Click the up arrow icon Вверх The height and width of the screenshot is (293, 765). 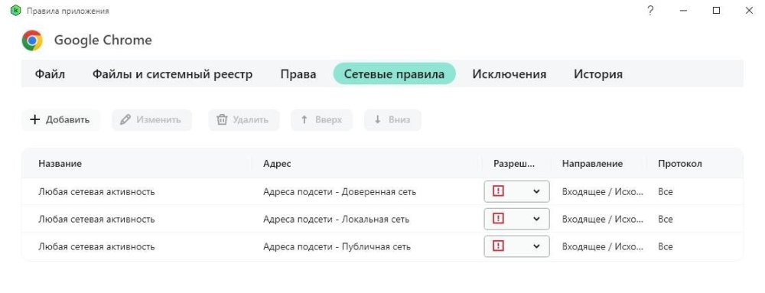(304, 120)
